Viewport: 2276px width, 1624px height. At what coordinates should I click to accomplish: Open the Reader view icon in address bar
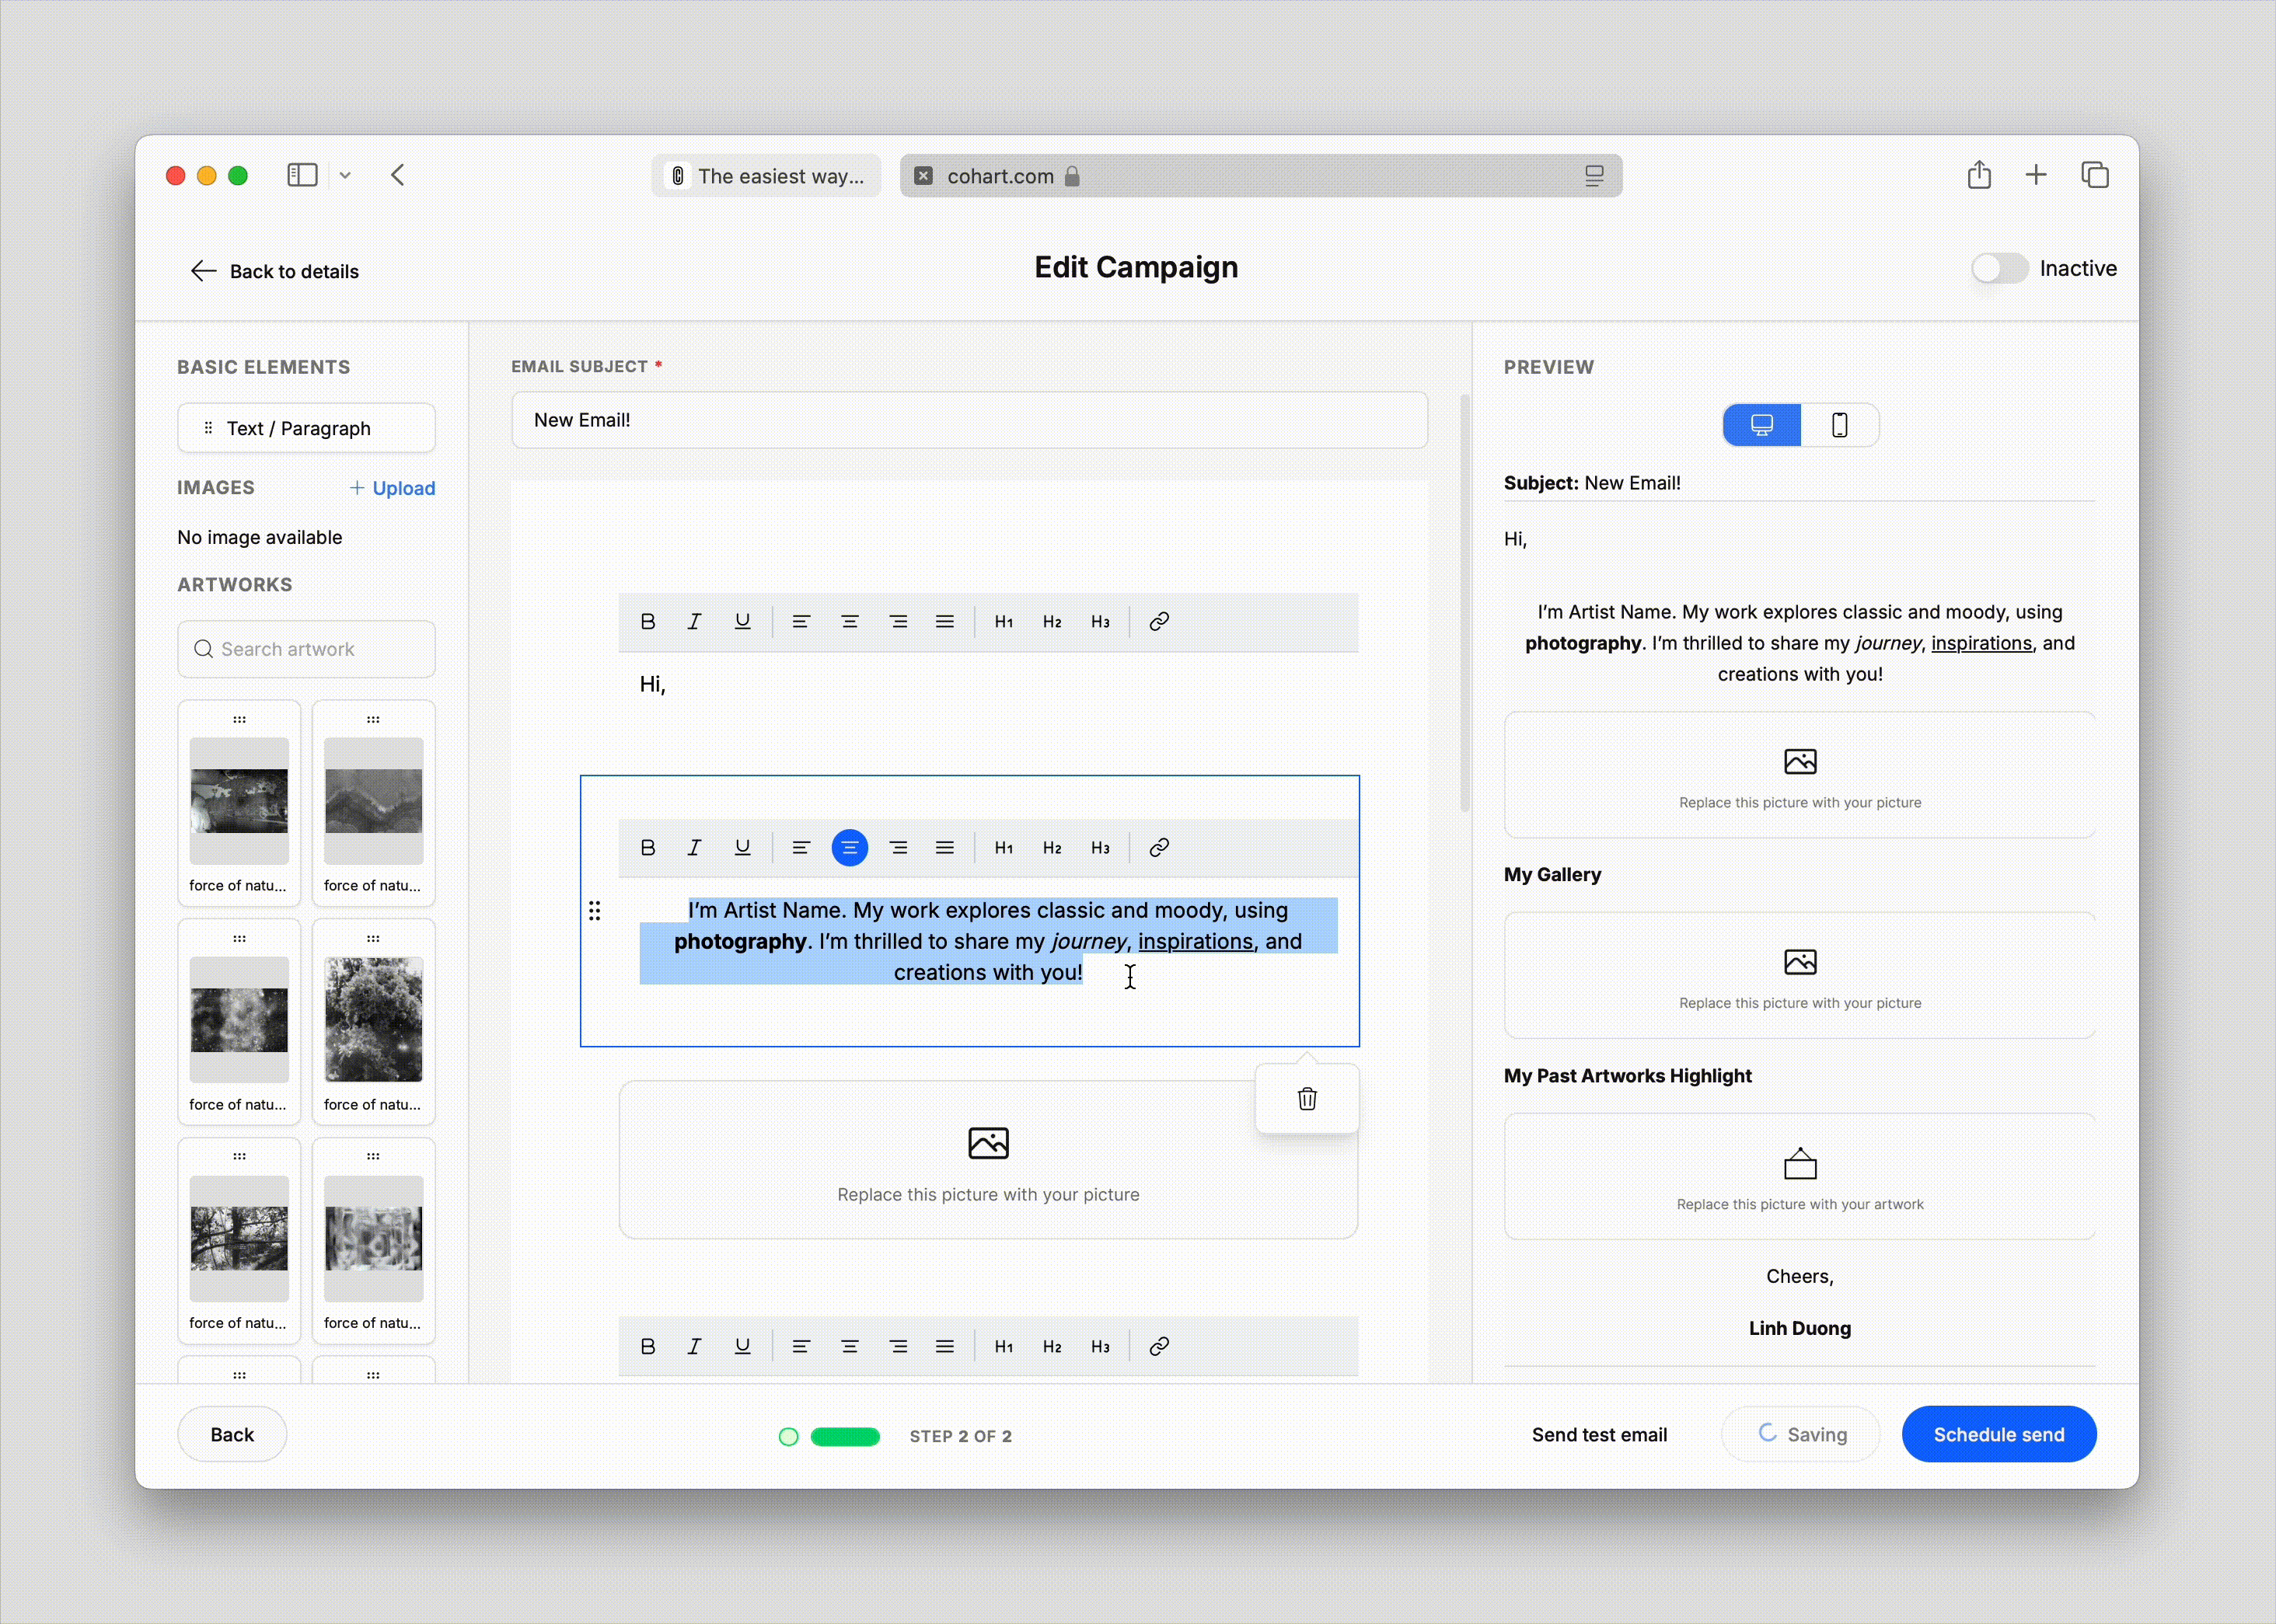tap(1595, 176)
